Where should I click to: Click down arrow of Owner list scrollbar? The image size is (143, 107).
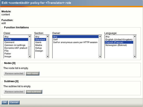pos(100,57)
